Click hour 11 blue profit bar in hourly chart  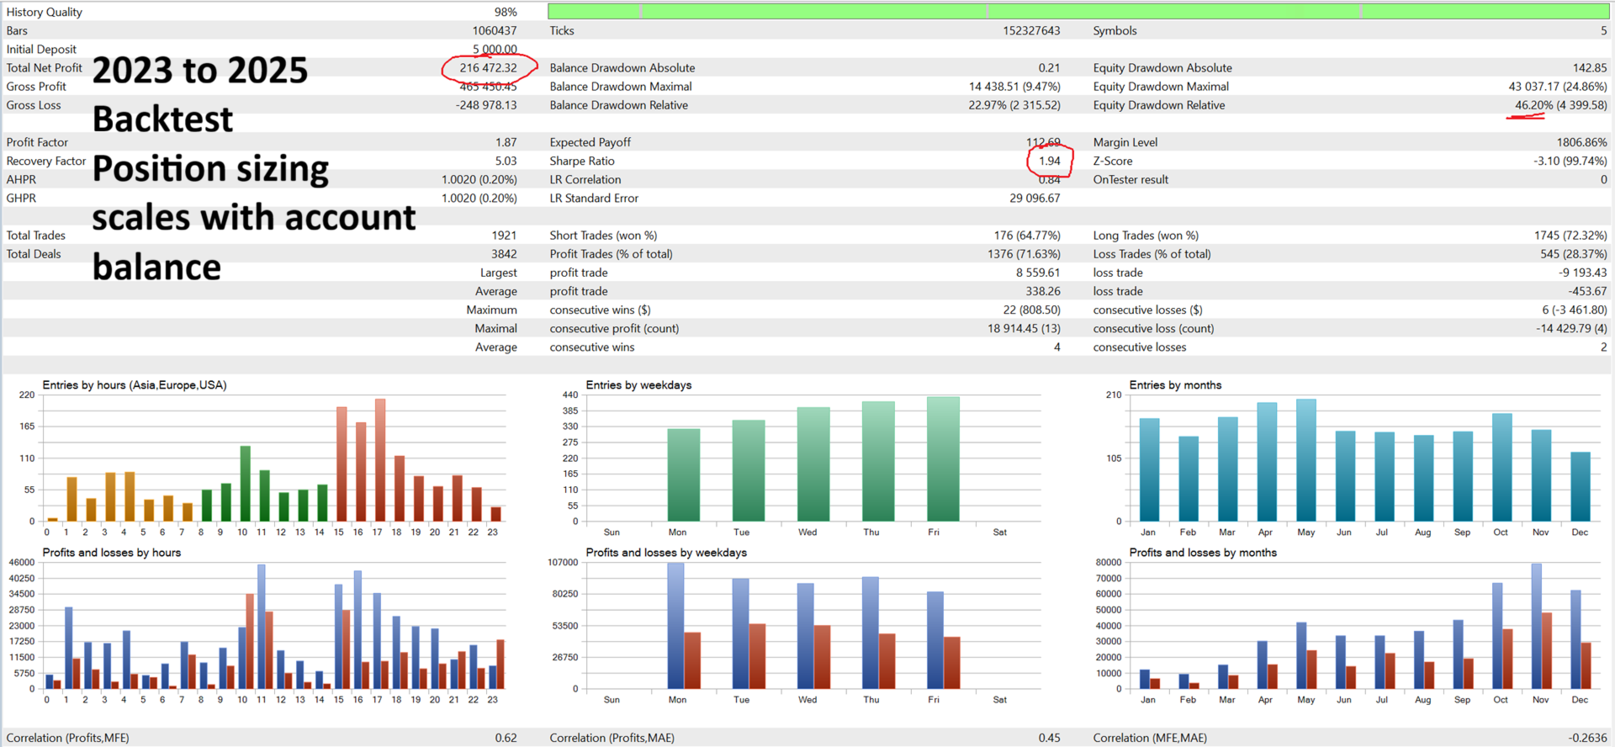click(x=261, y=627)
